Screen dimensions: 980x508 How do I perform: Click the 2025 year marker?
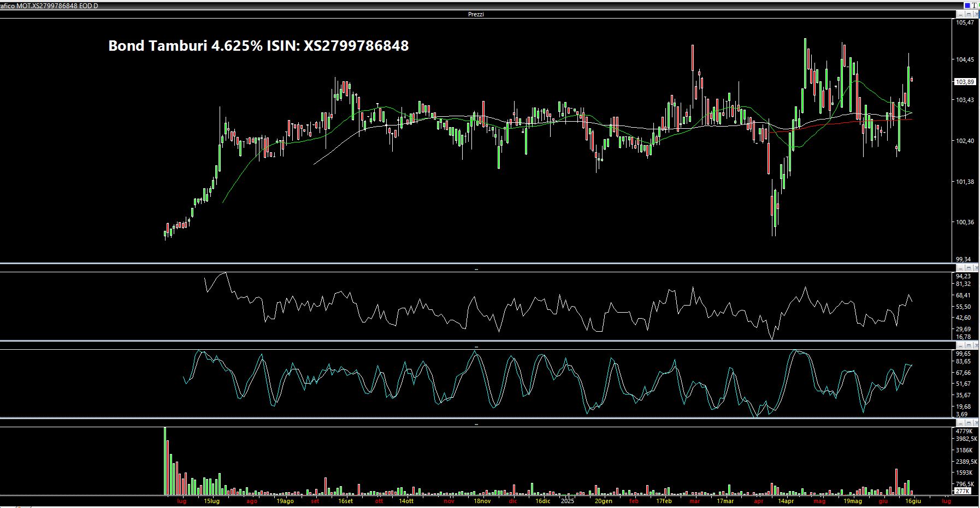point(568,501)
